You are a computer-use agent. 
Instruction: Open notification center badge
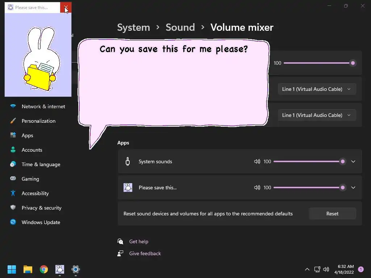coord(361,269)
